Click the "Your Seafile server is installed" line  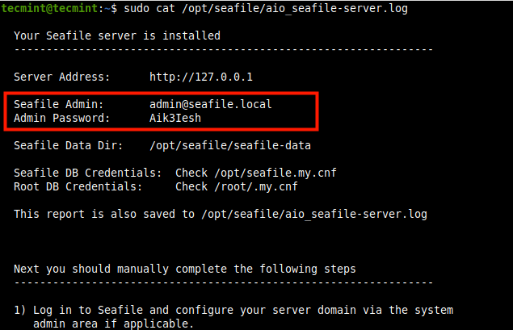117,36
